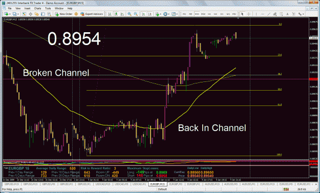The image size is (320, 193).
Task: Click the Profiles icon
Action: pyautogui.click(x=14, y=14)
